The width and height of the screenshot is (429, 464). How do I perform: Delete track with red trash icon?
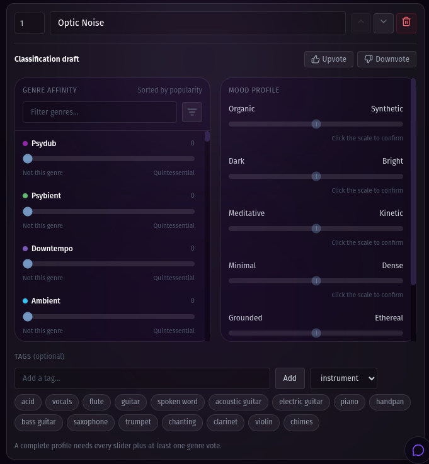(x=406, y=23)
